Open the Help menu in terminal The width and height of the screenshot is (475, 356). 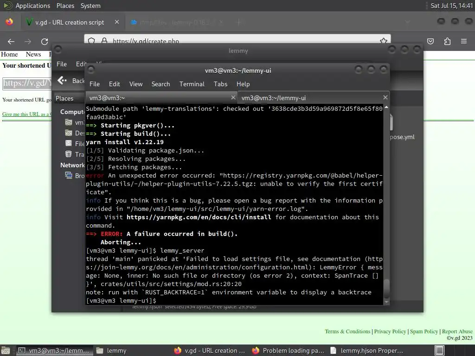(x=243, y=84)
